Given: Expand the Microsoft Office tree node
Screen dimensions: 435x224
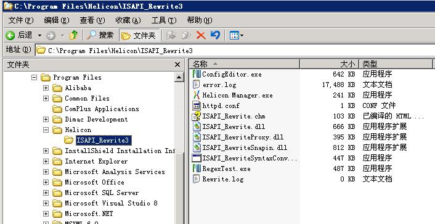Looking at the screenshot, I should [x=46, y=182].
